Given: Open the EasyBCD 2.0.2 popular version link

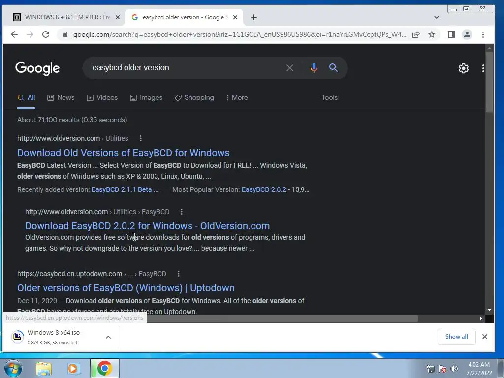Looking at the screenshot, I should (x=264, y=189).
